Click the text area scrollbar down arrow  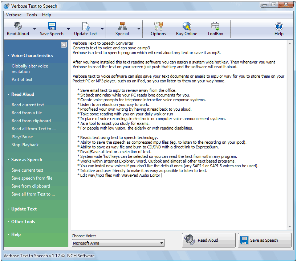pyautogui.click(x=290, y=226)
